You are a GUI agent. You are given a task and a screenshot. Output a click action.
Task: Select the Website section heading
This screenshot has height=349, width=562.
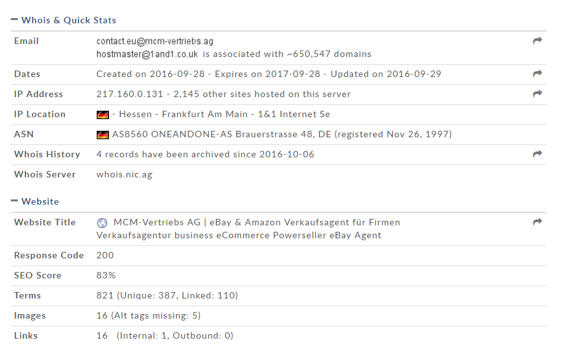(x=40, y=201)
